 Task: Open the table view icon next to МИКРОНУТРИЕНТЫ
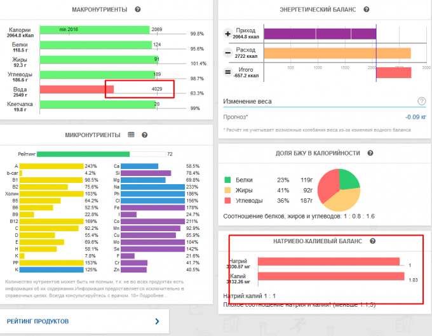[x=132, y=135]
